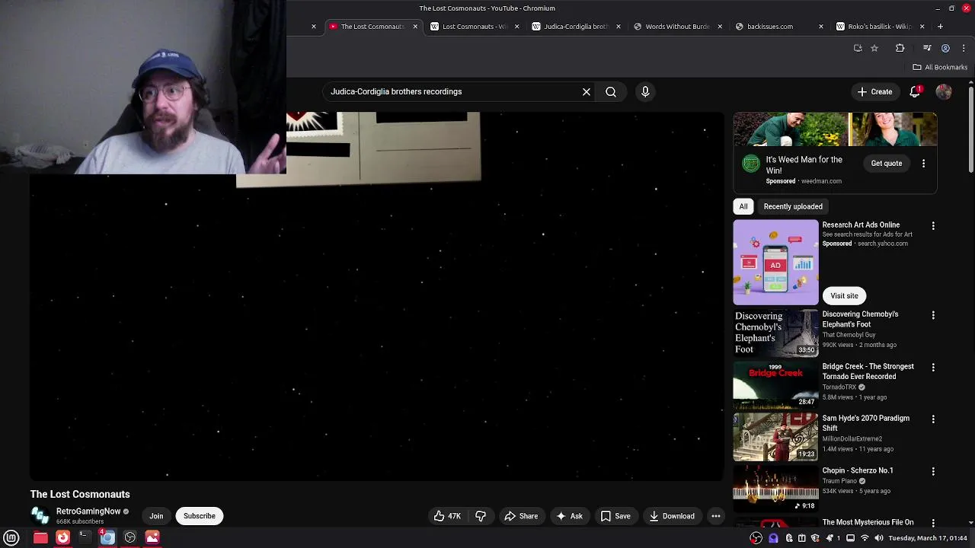Screen dimensions: 975x548
Task: Click the Join button
Action: tap(156, 516)
